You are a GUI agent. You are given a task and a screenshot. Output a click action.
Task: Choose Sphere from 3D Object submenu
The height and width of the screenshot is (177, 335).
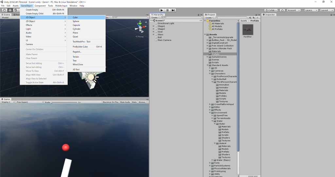[86, 21]
